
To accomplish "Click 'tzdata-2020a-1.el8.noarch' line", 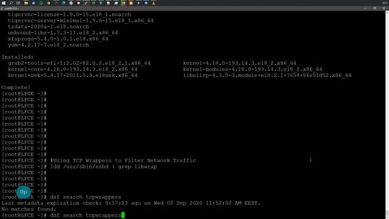I will coord(49,27).
